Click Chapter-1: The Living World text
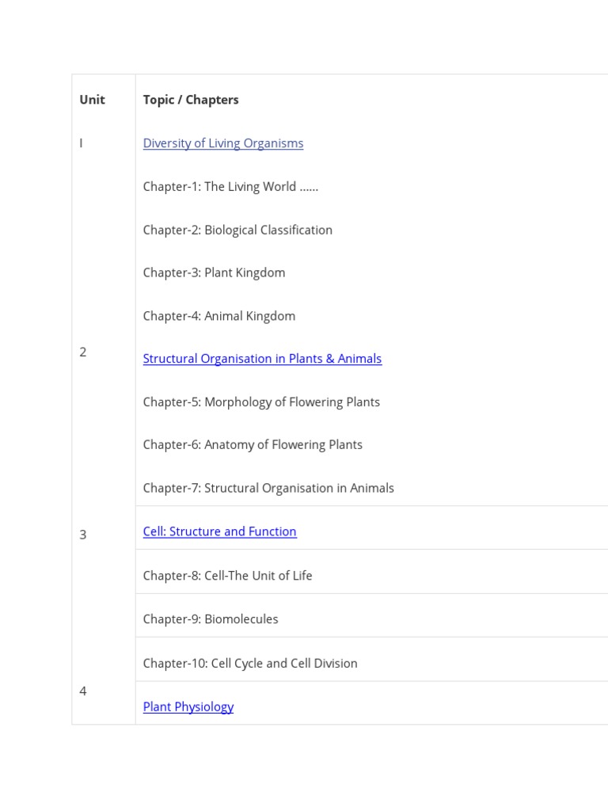The width and height of the screenshot is (608, 811). [230, 187]
